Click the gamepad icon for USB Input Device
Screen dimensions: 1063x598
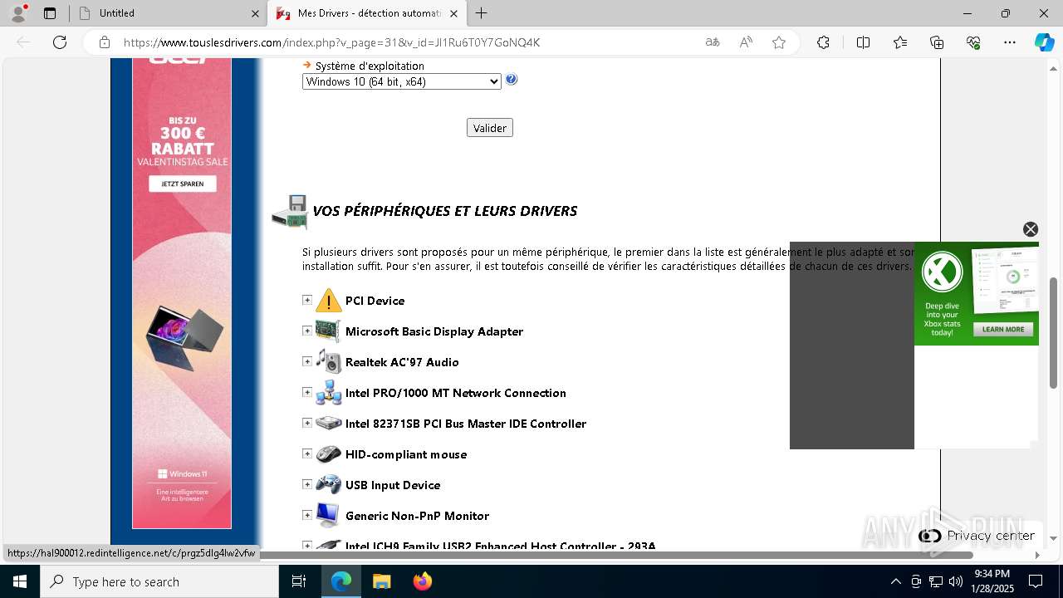pos(329,484)
